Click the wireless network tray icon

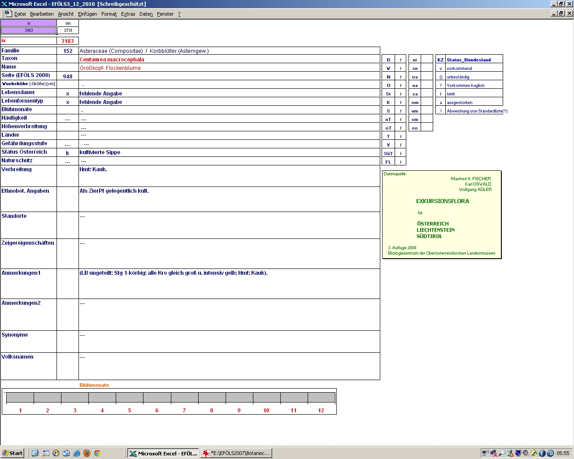click(485, 453)
